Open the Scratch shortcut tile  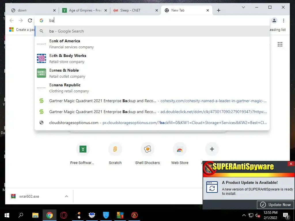point(115,154)
